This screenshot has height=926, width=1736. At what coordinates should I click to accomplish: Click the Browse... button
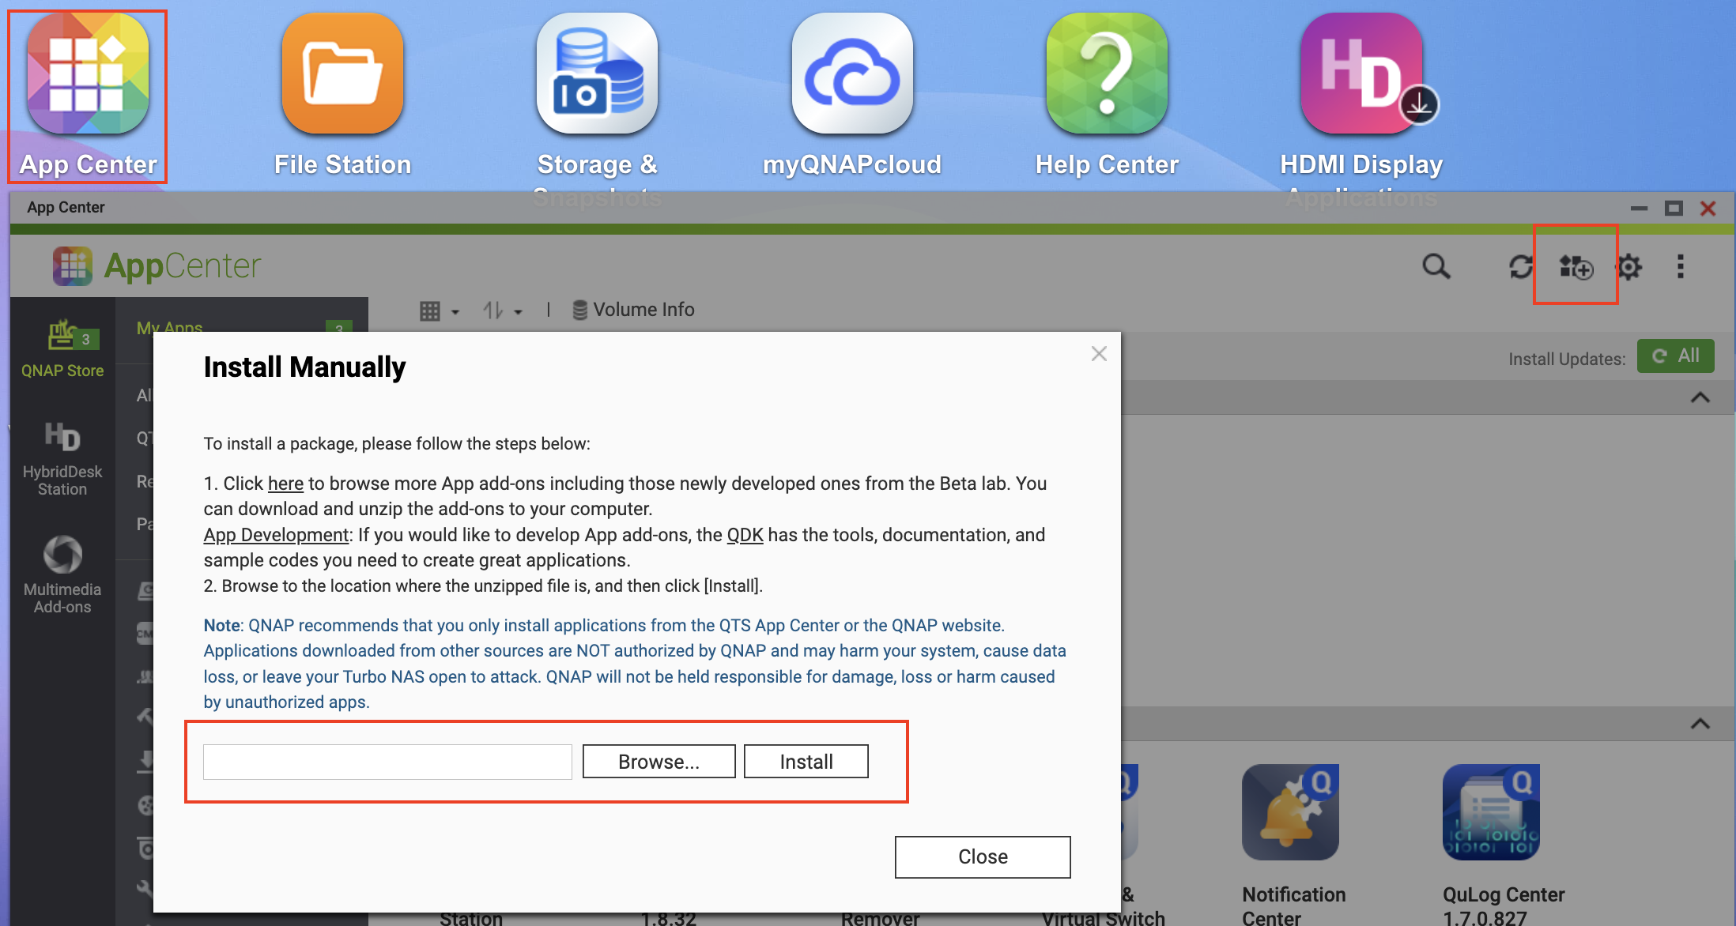(659, 762)
